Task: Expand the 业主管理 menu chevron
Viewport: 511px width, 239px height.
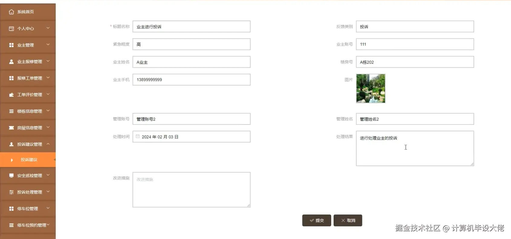Action: [48, 45]
